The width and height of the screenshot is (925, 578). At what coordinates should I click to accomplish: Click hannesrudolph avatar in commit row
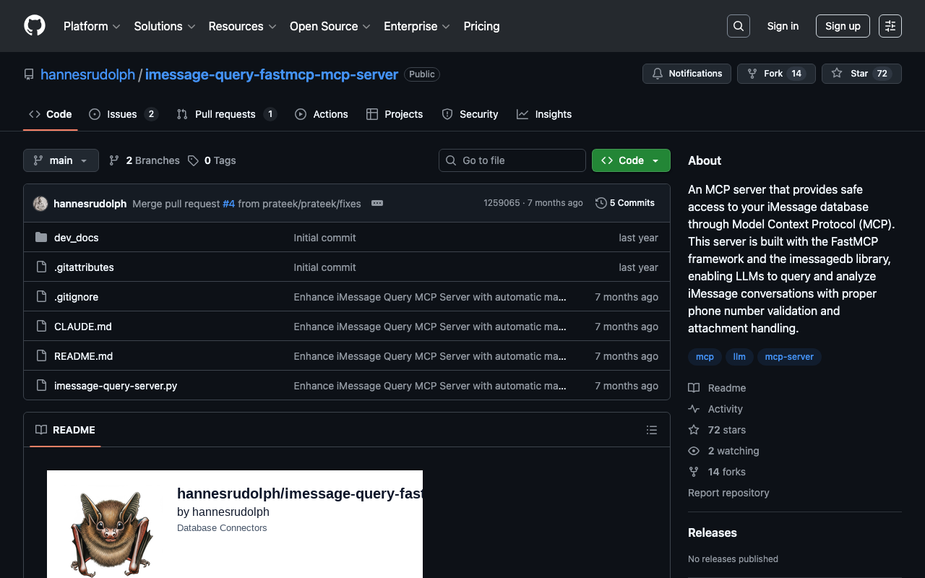[x=40, y=204]
